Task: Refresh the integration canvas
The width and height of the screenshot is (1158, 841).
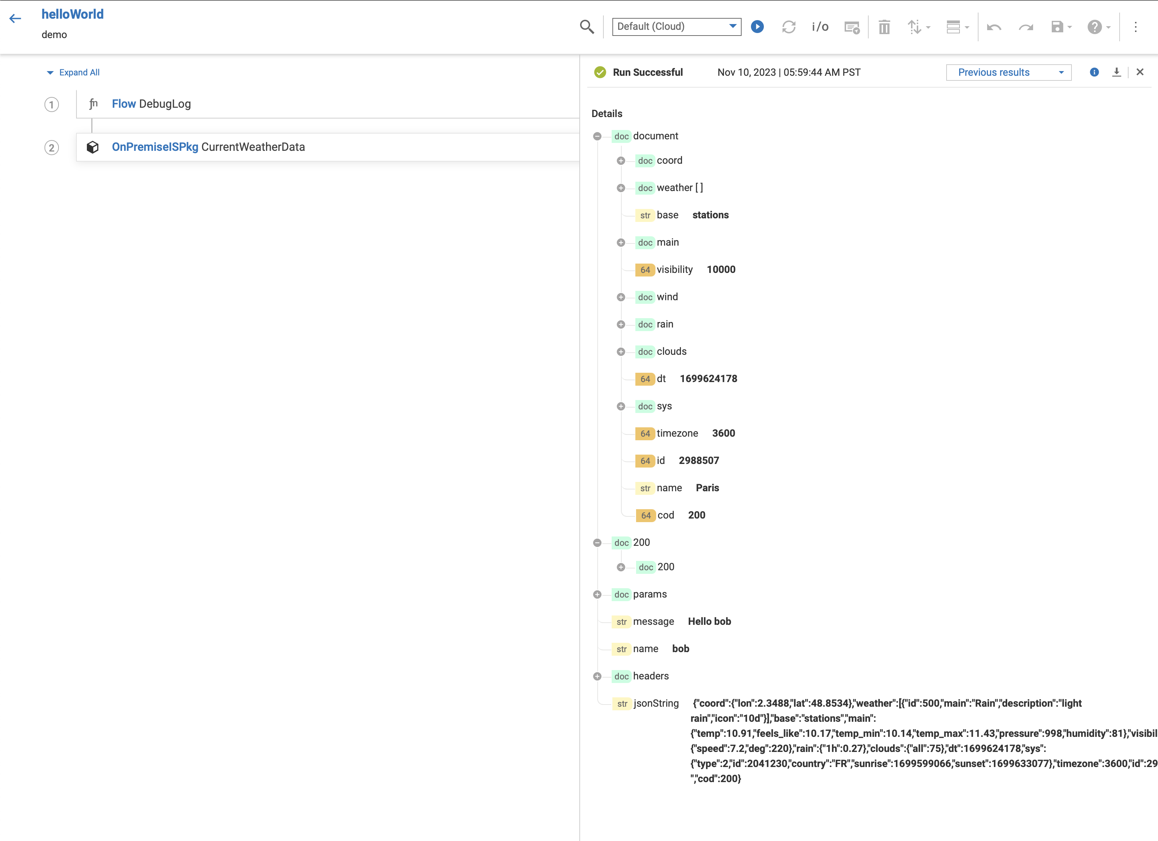Action: (x=788, y=27)
